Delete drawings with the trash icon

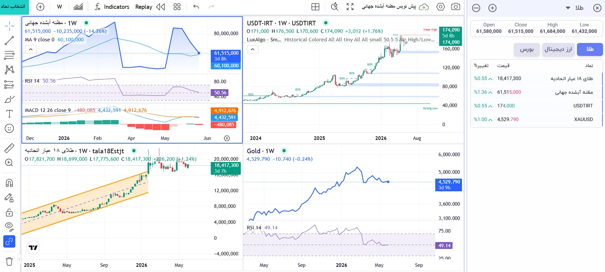9,261
